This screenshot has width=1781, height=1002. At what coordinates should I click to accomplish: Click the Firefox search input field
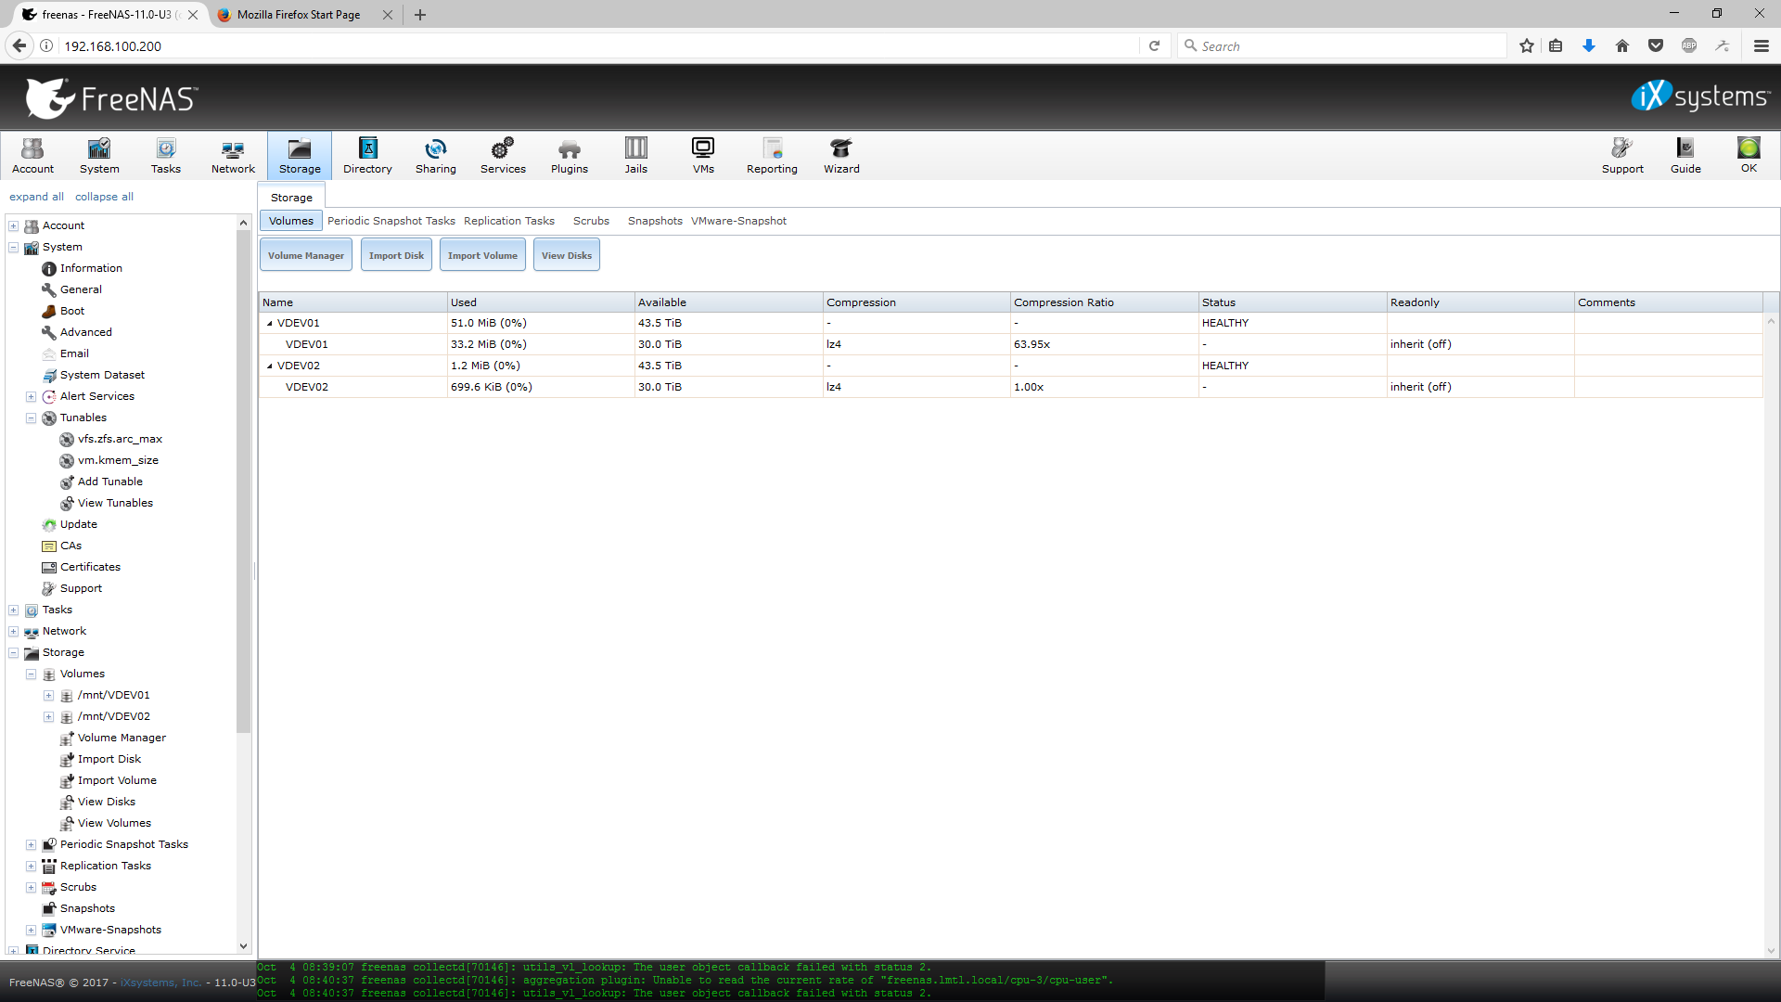pos(1342,45)
